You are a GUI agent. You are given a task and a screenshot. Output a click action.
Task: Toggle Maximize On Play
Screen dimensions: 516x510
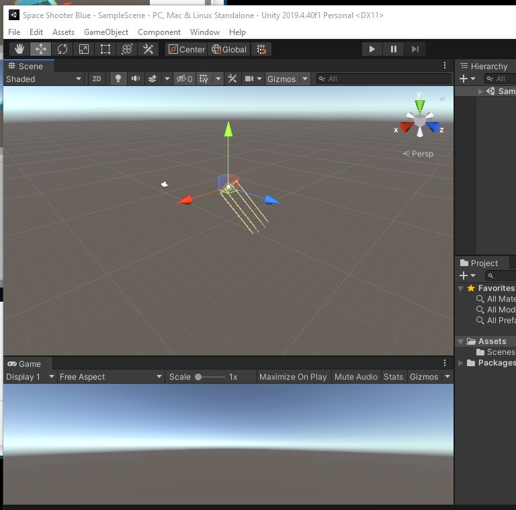click(x=293, y=377)
